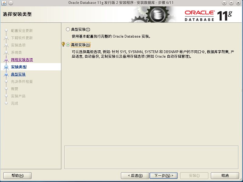243x182 pixels.
Task: Click the 安装选项 step text
Action: (x=18, y=45)
